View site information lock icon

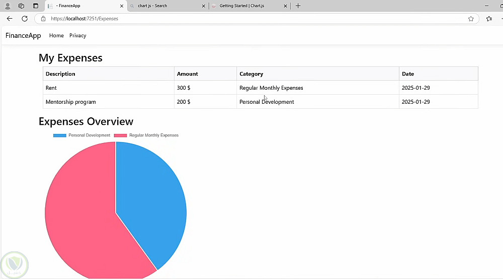(43, 19)
